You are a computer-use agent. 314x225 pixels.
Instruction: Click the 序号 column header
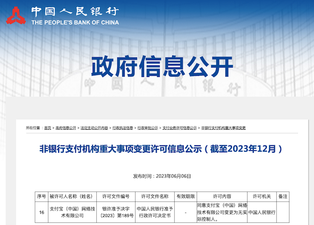[x=41, y=197]
